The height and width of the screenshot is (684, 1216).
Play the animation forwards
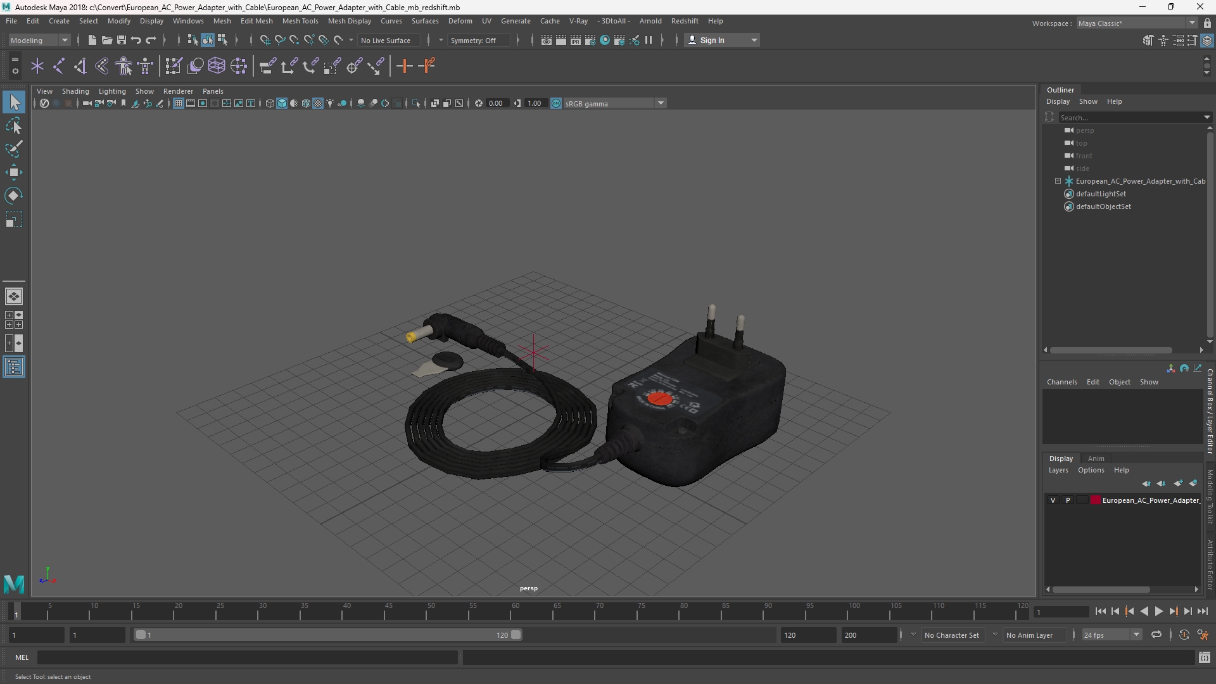1158,611
